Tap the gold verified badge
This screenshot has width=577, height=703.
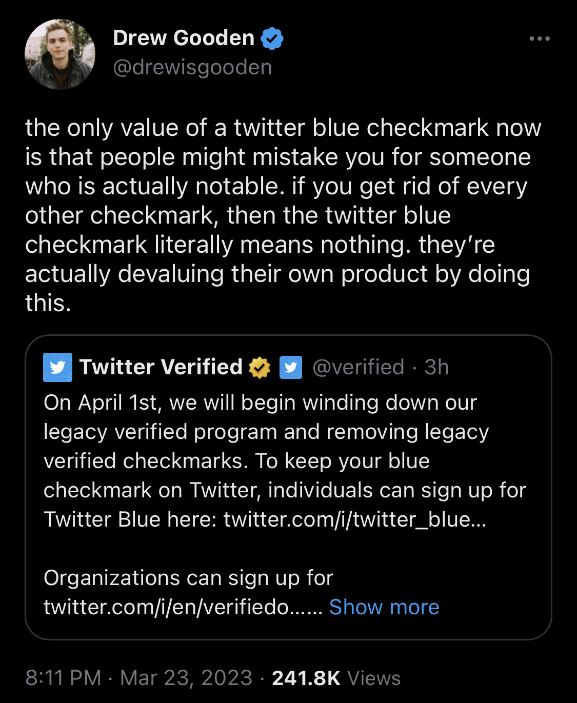[x=260, y=368]
